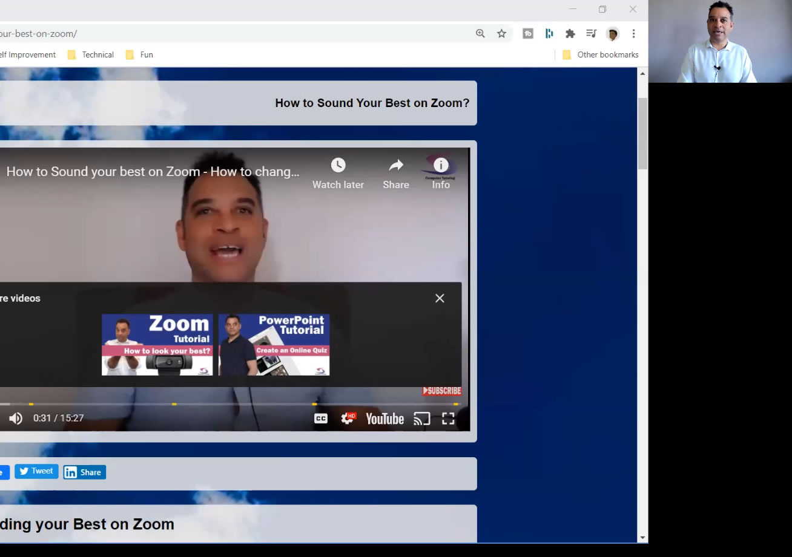792x557 pixels.
Task: Show video Info card
Action: (x=441, y=173)
